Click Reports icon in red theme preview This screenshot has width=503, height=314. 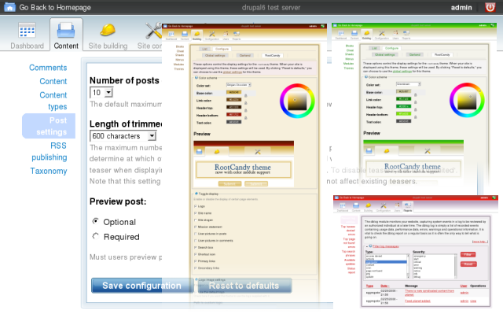tap(408, 205)
